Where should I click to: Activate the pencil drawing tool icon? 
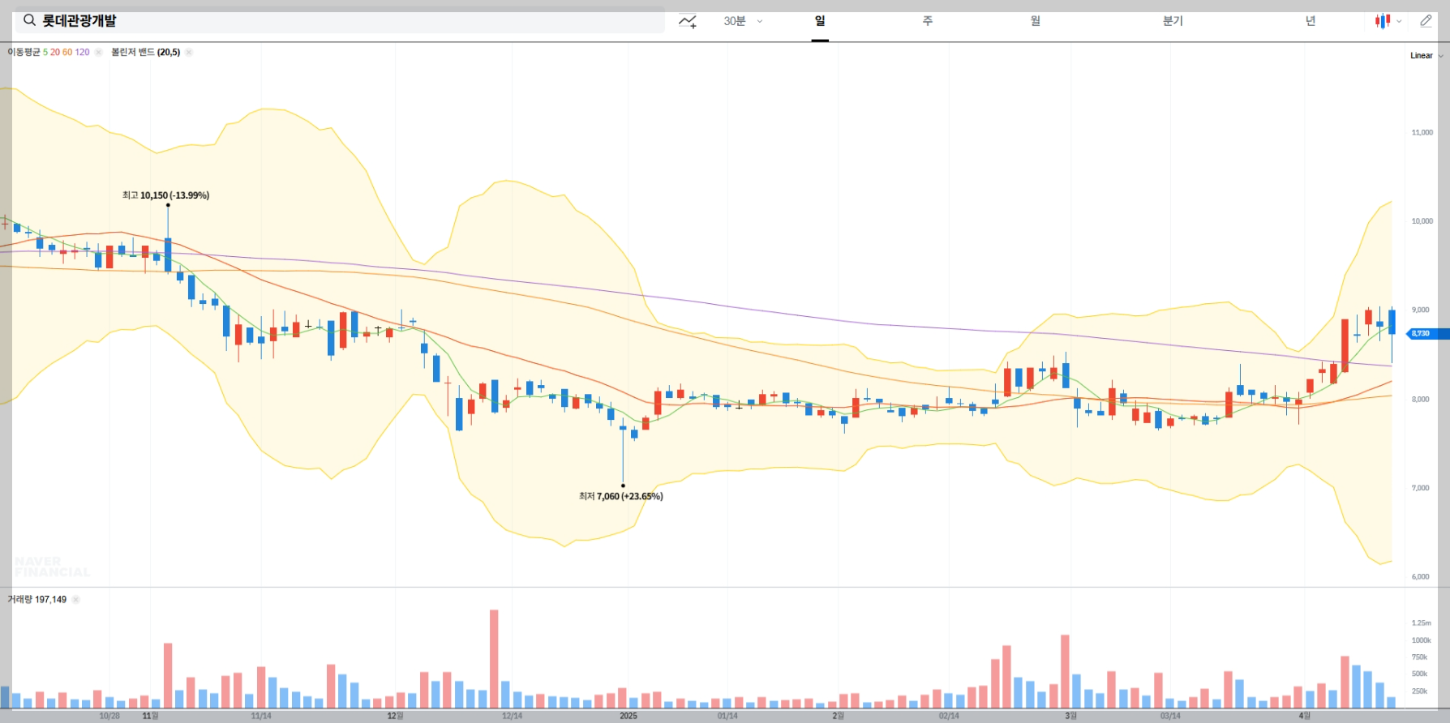pyautogui.click(x=1426, y=21)
